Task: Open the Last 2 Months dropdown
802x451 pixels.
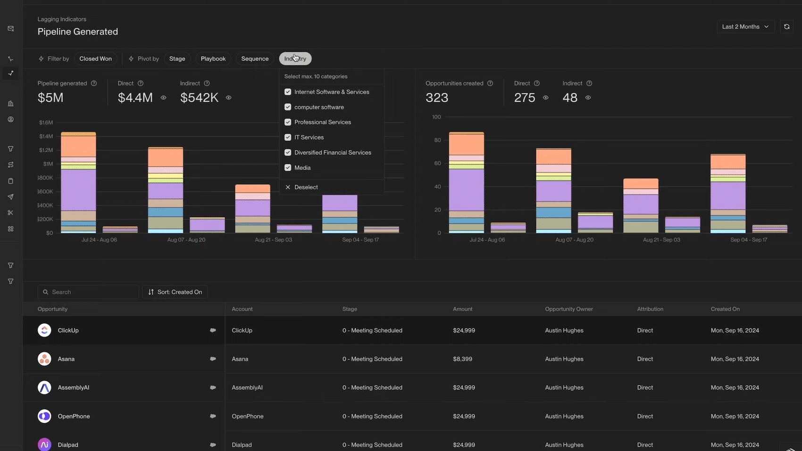Action: [745, 27]
